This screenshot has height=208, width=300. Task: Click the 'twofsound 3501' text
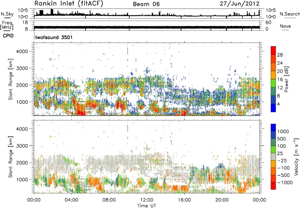54,37
